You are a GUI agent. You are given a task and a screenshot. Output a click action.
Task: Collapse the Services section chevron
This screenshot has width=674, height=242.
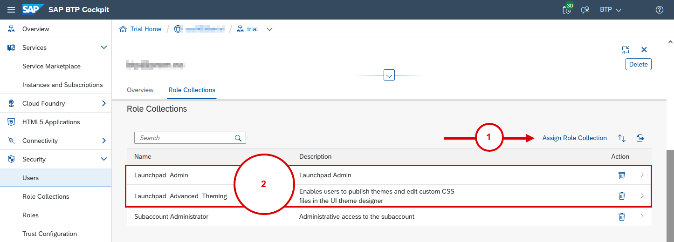[104, 47]
